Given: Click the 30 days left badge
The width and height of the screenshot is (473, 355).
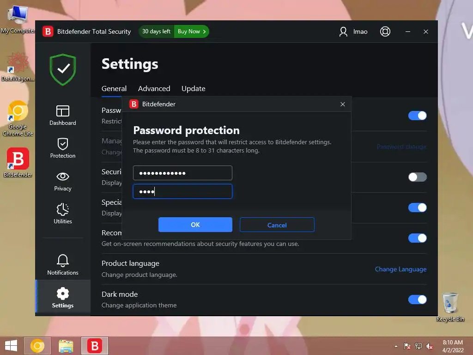Looking at the screenshot, I should (156, 31).
